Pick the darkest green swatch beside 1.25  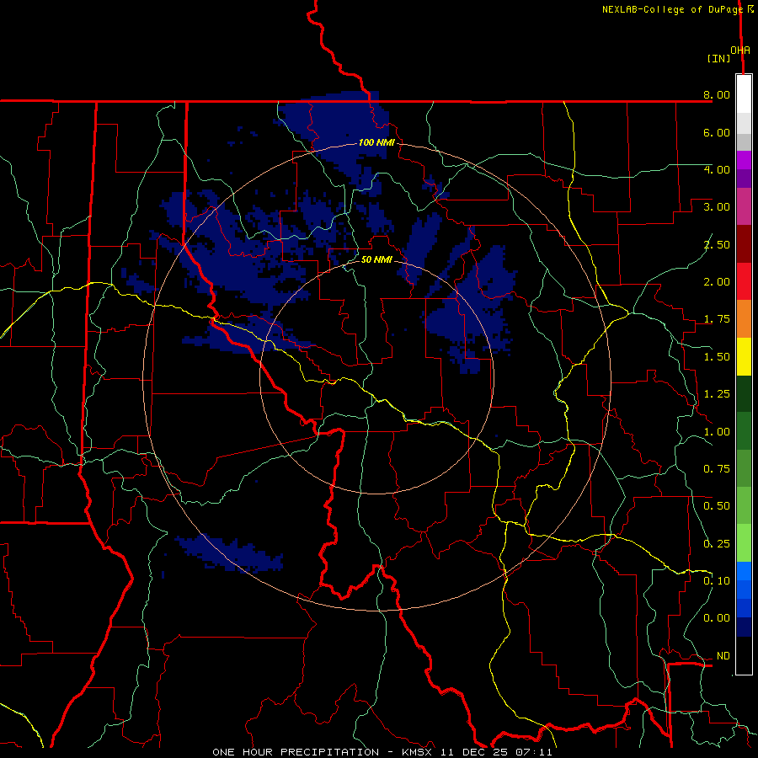click(744, 394)
